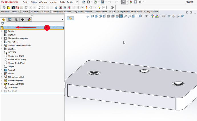Expand Liste des pièces soudées(1) node

[2, 45]
